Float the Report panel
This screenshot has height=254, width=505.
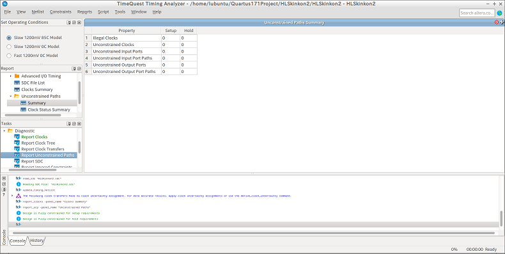pos(79,68)
